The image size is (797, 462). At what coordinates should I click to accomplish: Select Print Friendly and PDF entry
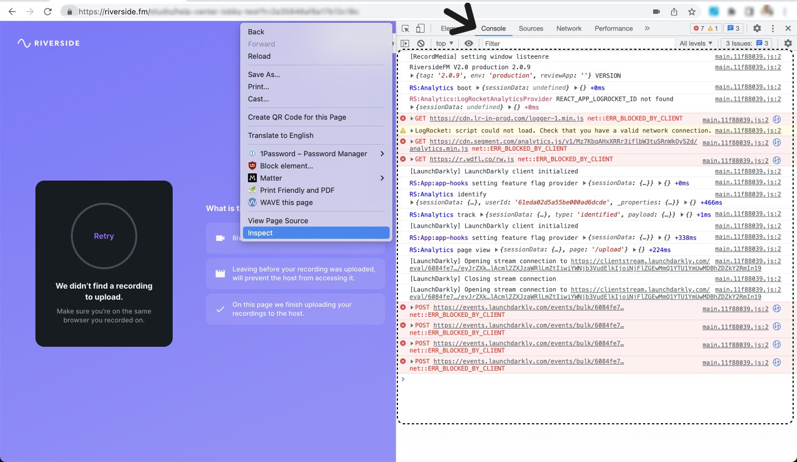click(x=316, y=190)
